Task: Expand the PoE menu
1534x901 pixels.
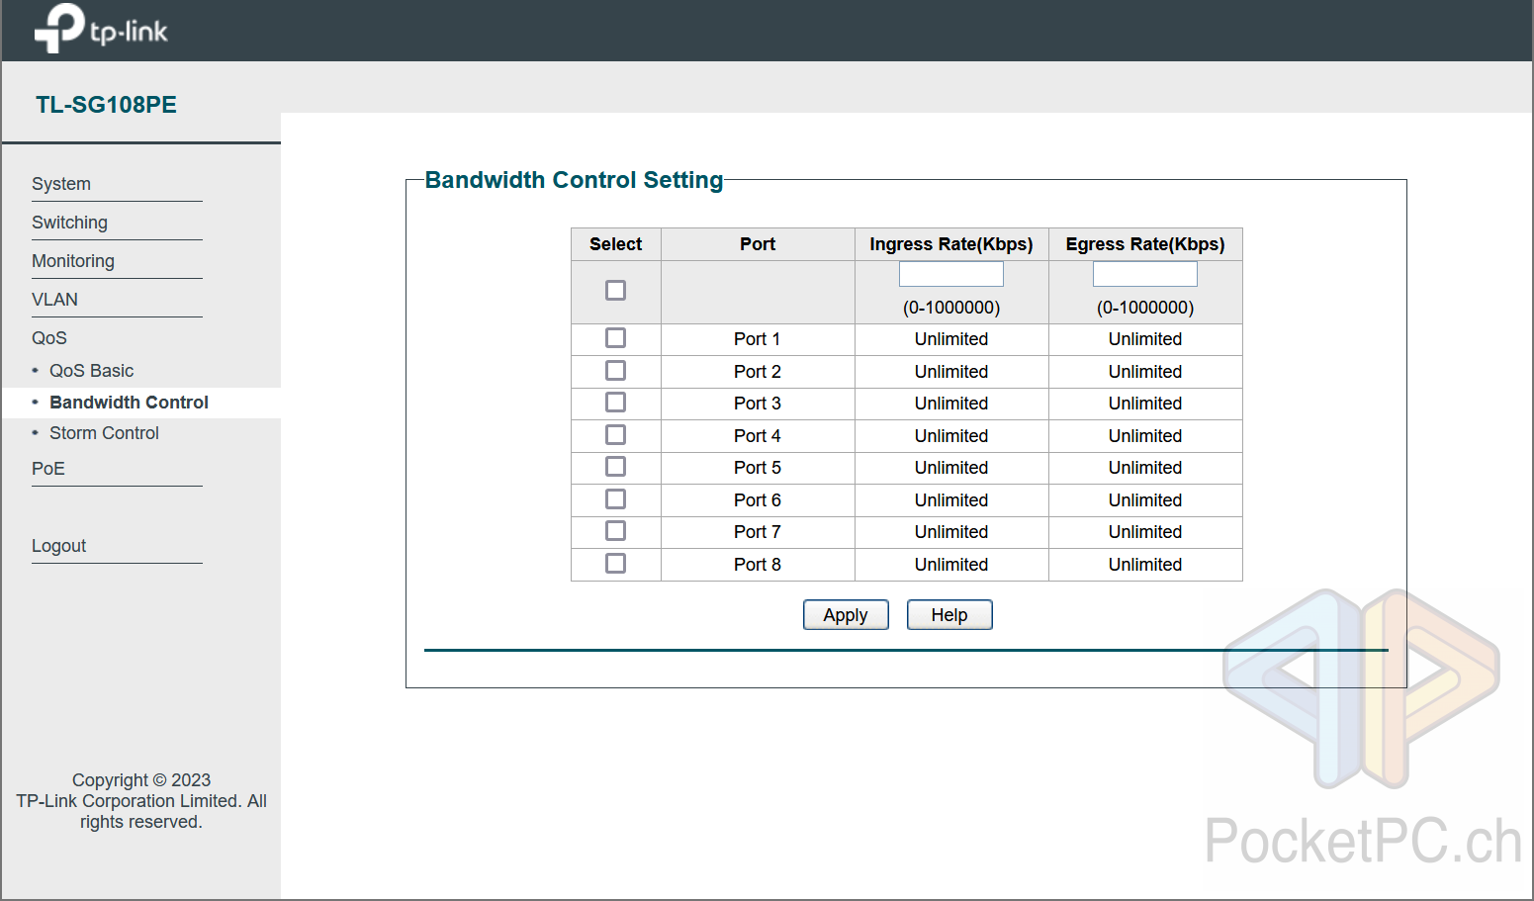Action: click(48, 469)
